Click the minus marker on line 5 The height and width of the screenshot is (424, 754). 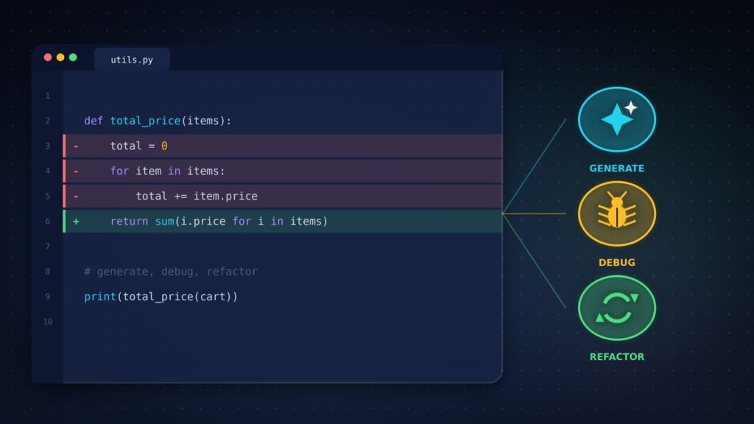click(76, 196)
